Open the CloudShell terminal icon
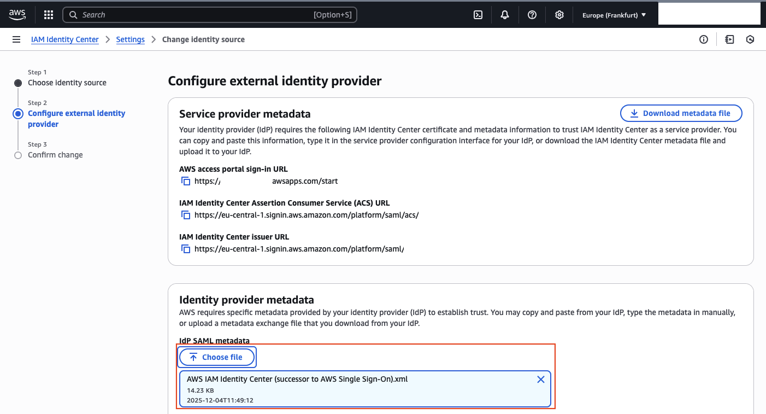Viewport: 766px width, 414px height. pyautogui.click(x=478, y=15)
